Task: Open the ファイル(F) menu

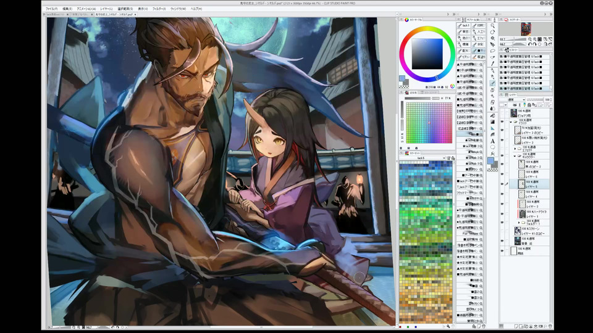Action: tap(51, 9)
